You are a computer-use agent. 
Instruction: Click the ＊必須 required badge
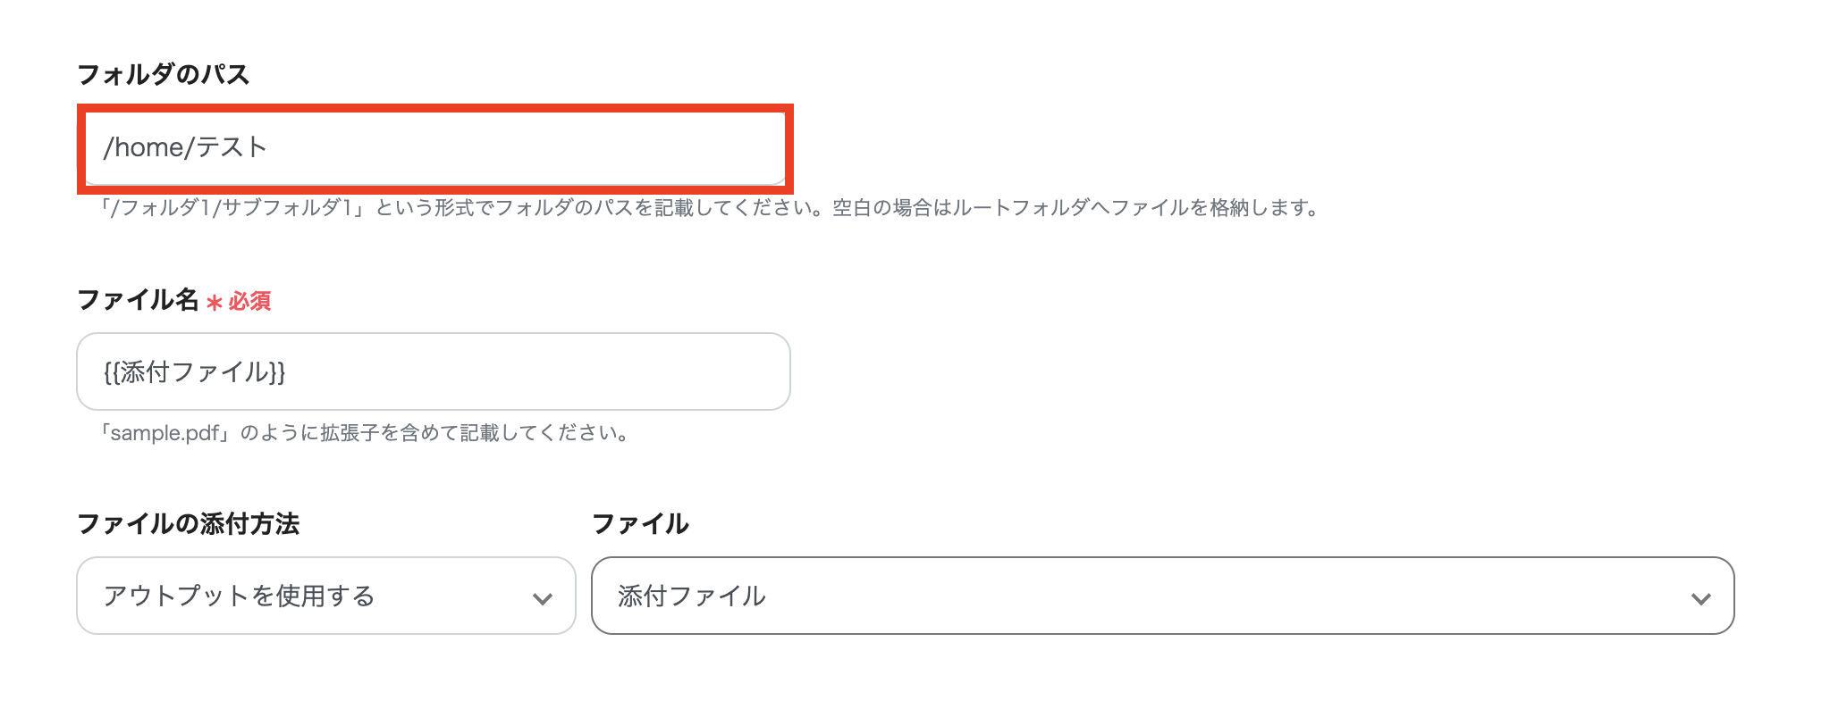click(x=240, y=302)
